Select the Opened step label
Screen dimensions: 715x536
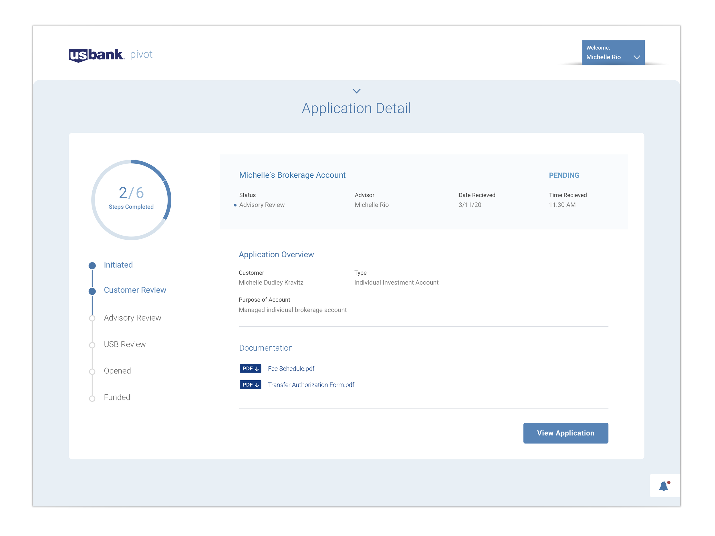pos(117,371)
